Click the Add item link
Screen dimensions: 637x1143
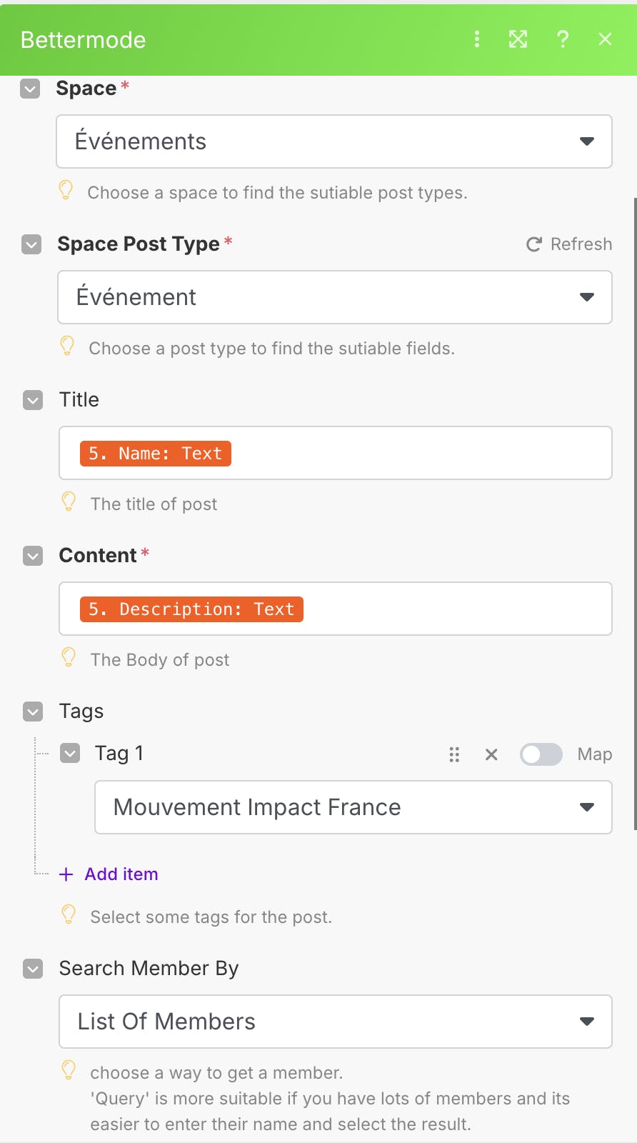tap(121, 874)
